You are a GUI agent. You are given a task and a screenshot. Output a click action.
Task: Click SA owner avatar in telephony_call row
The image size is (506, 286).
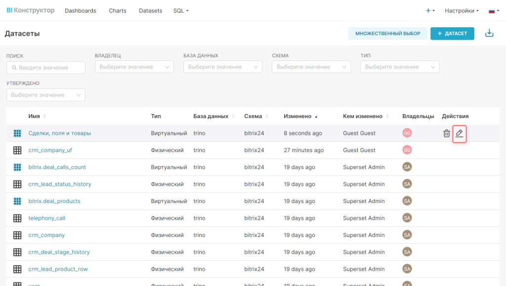pos(407,218)
